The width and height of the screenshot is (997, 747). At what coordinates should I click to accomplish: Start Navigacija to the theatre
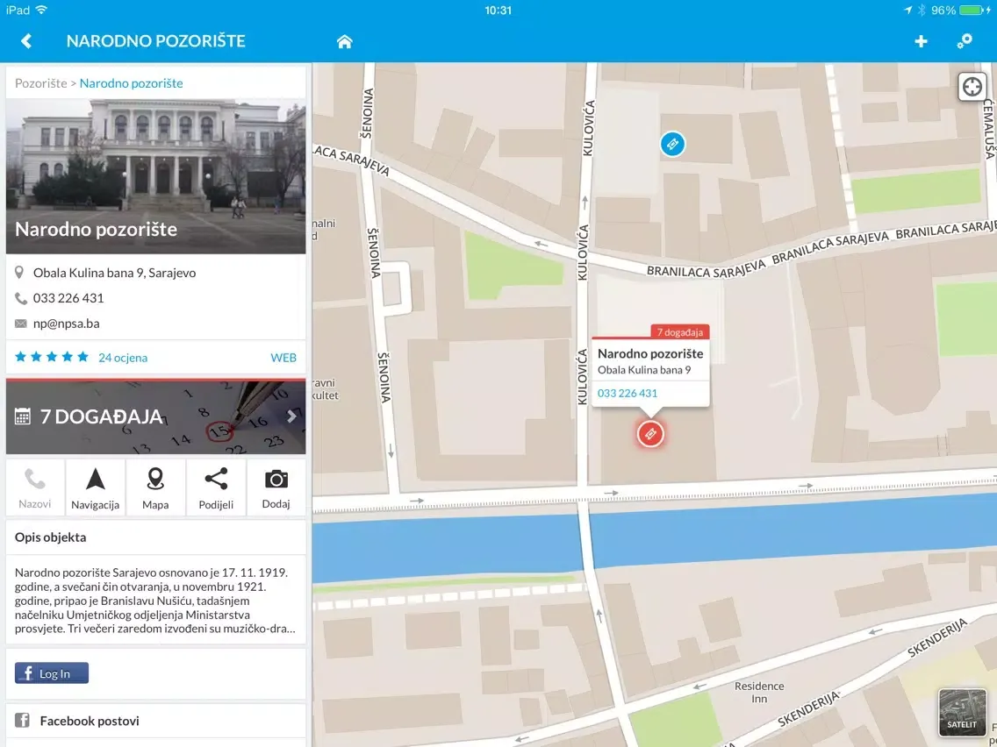tap(96, 487)
